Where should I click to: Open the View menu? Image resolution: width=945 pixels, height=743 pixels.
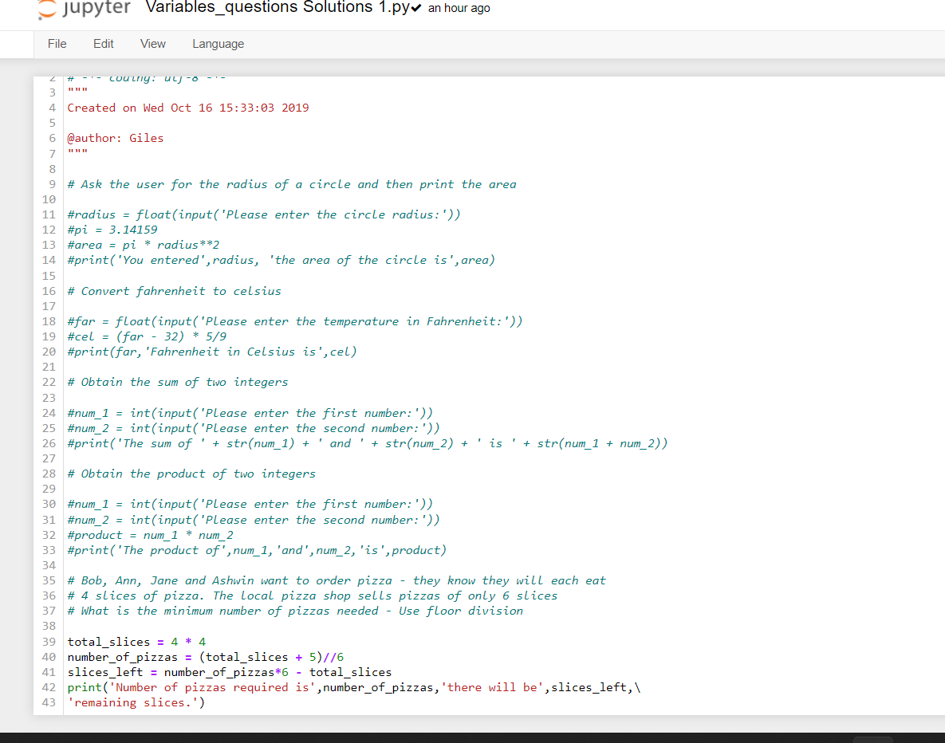[152, 44]
